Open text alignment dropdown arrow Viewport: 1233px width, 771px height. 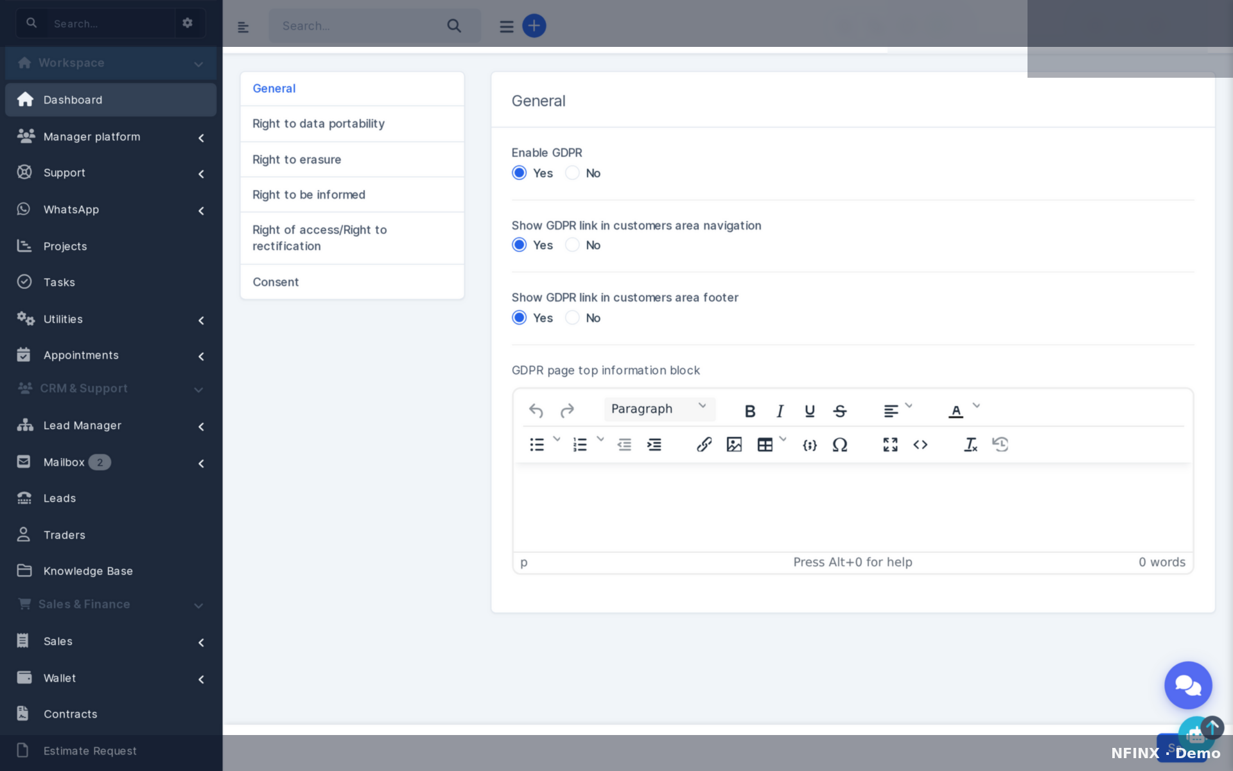pyautogui.click(x=909, y=406)
